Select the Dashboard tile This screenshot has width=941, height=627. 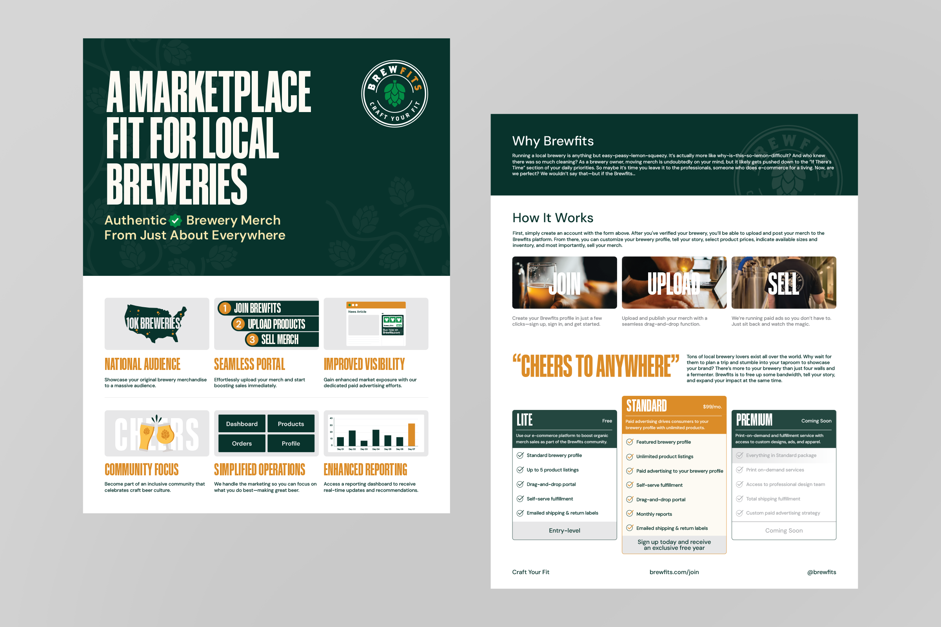click(x=242, y=424)
